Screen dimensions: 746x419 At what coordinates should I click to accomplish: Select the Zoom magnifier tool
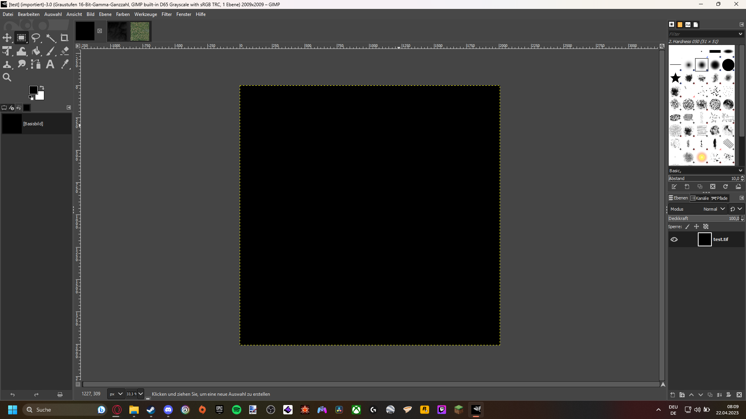[7, 77]
